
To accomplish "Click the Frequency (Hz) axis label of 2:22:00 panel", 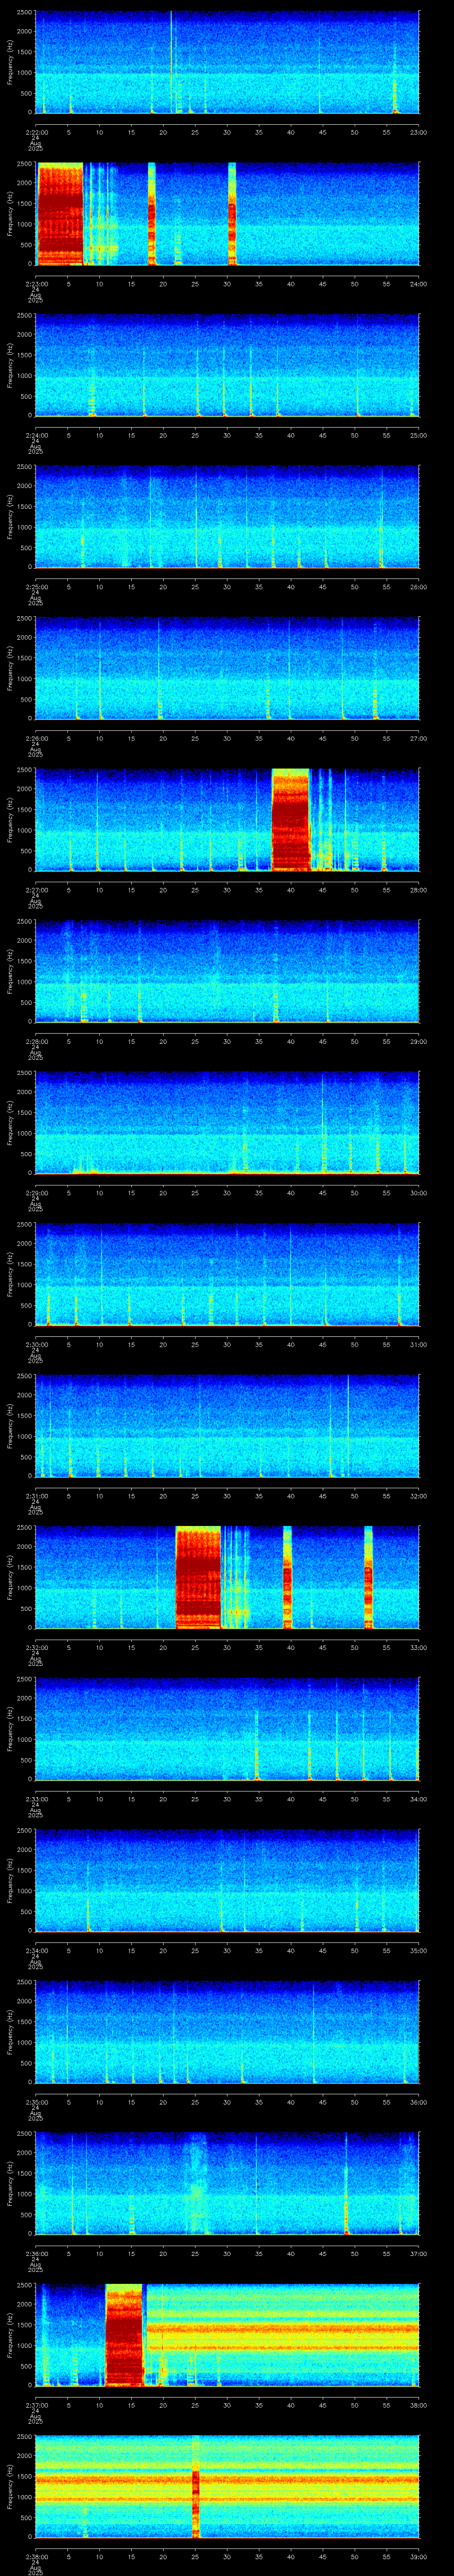I will pos(11,62).
